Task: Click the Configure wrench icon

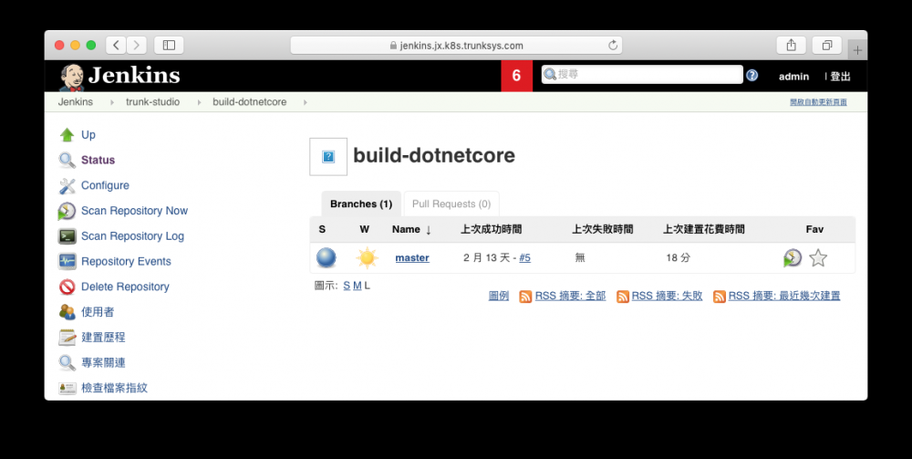Action: click(x=67, y=185)
